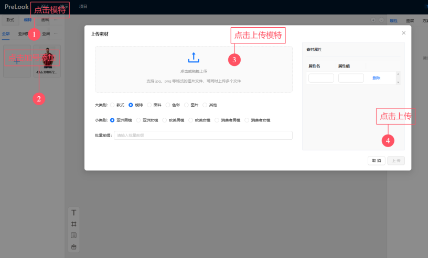
Task: Click the zoom-in plus icon near the canvas top
Action: (x=373, y=20)
